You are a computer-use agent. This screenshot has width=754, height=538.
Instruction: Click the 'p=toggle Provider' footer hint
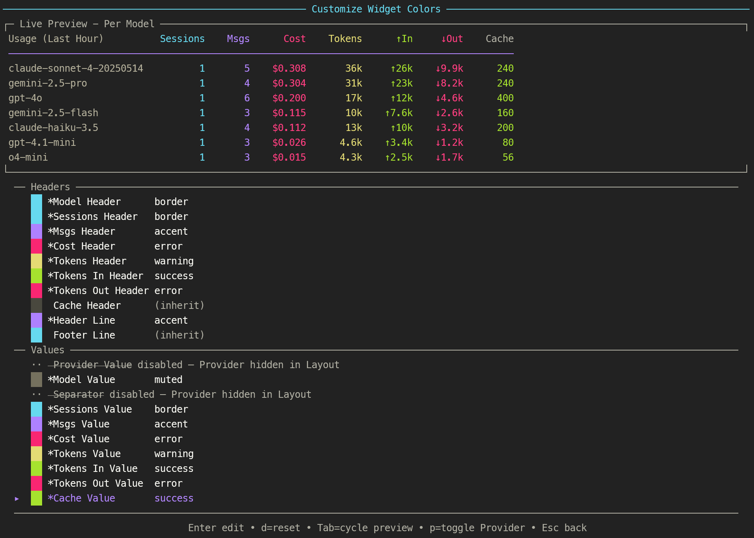[x=477, y=528]
